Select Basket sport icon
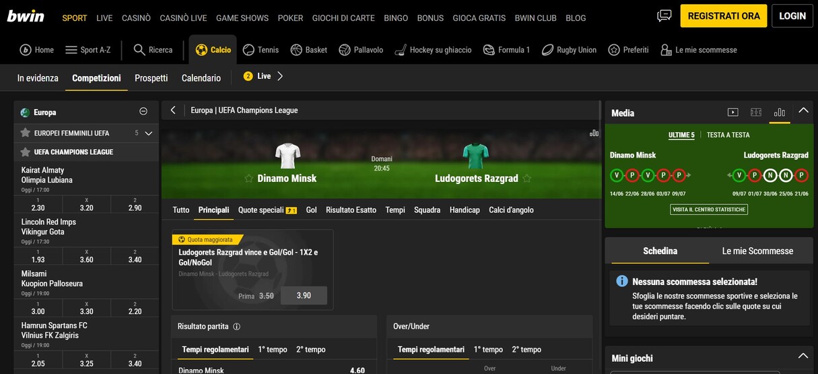The width and height of the screenshot is (818, 374). click(x=296, y=50)
